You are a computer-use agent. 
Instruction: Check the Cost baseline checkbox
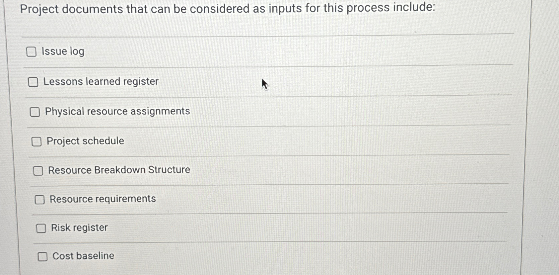coord(43,256)
